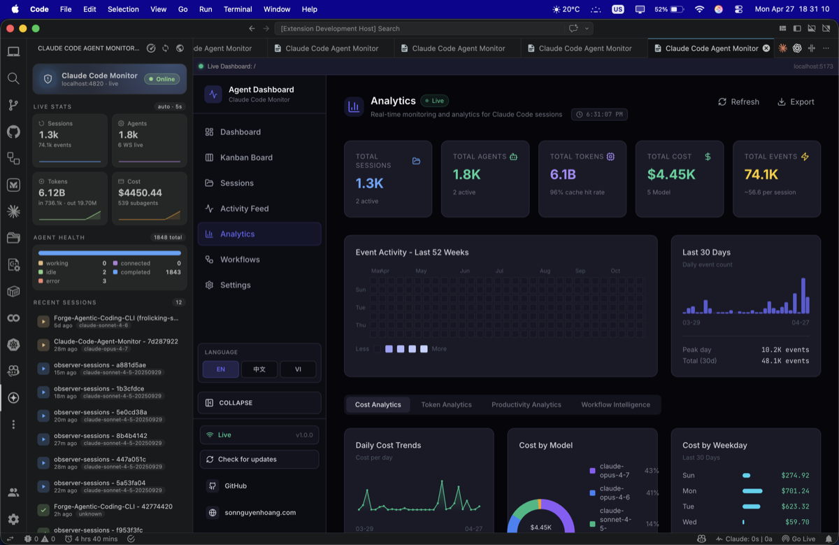Click the errors and warnings status bar item
This screenshot has width=839, height=545.
[x=40, y=539]
